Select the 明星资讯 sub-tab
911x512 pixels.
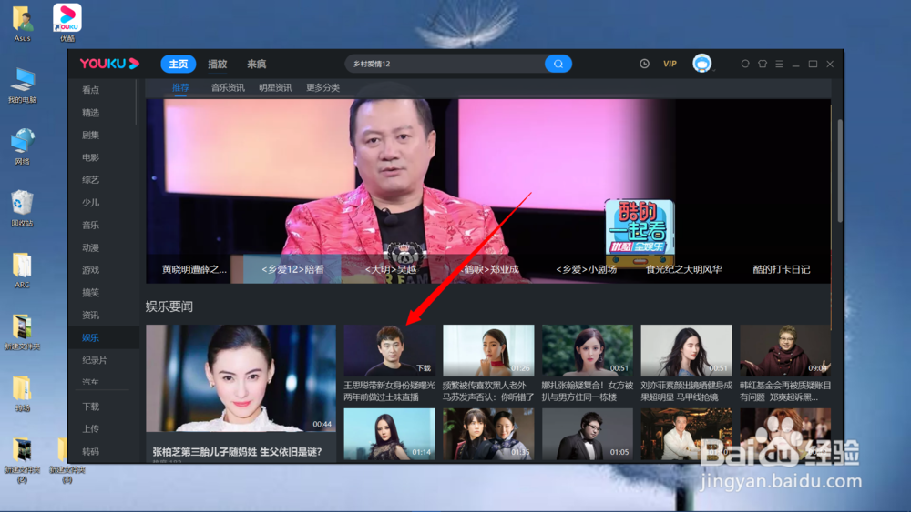pyautogui.click(x=275, y=87)
